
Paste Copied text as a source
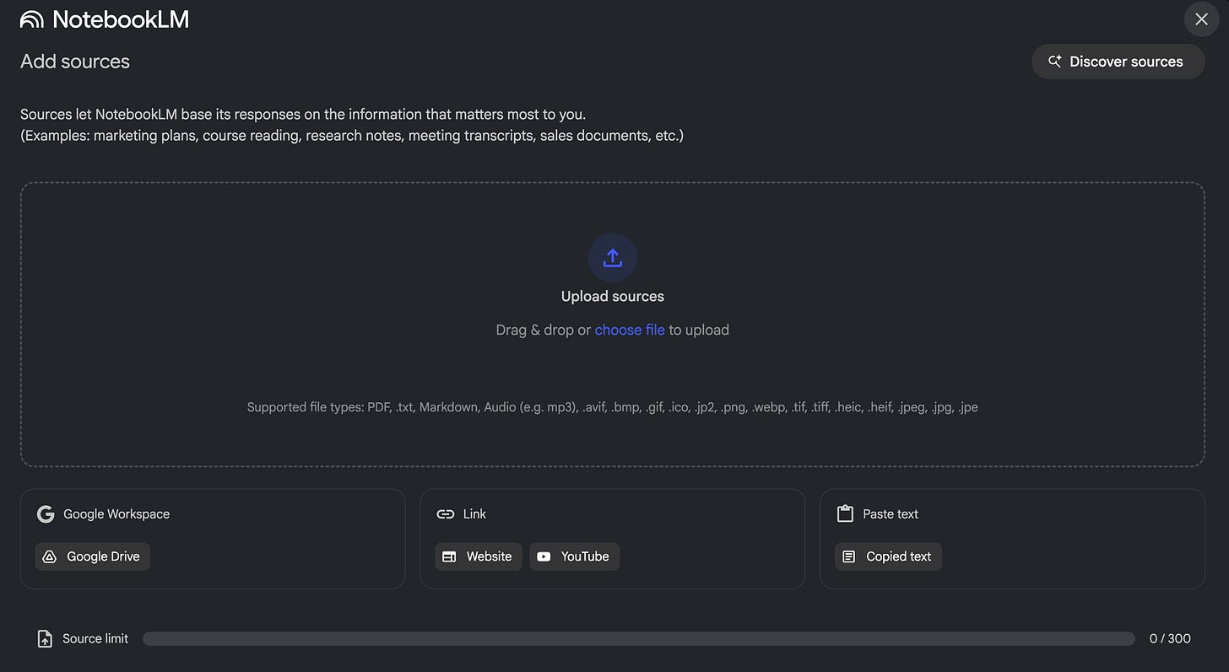pos(888,556)
